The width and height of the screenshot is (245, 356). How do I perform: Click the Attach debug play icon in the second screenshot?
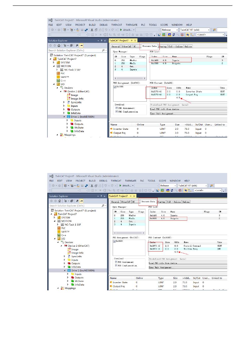coord(120,186)
